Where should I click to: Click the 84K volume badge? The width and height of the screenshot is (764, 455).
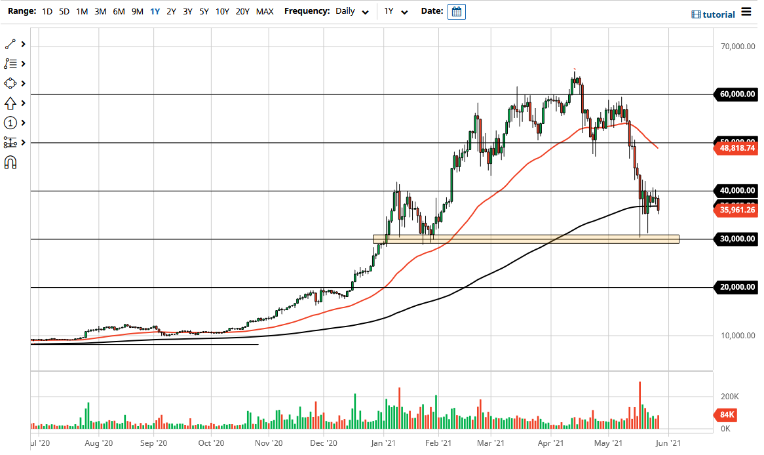coord(727,415)
